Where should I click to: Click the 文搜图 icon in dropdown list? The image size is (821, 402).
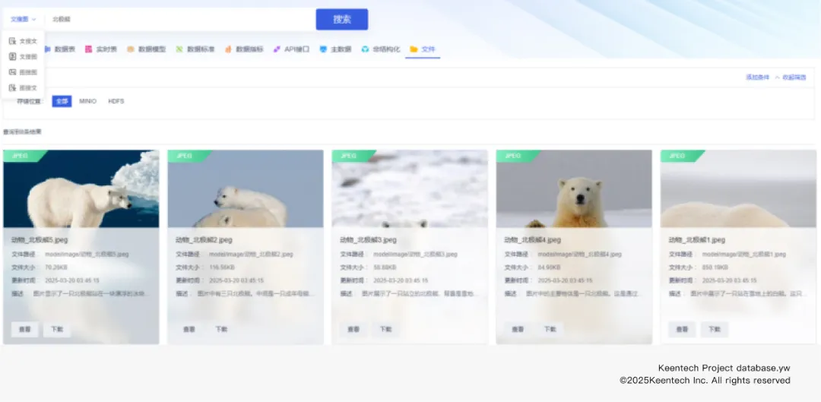click(12, 56)
